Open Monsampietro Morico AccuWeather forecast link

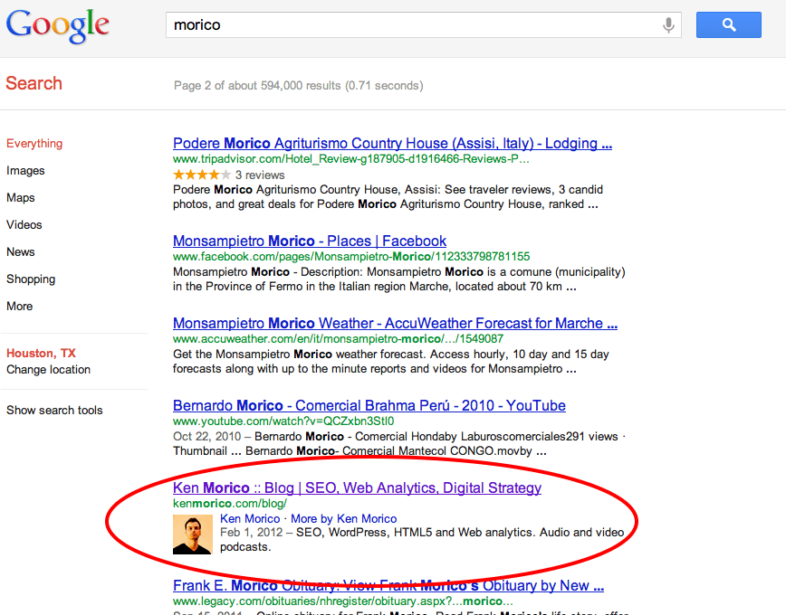(x=395, y=324)
